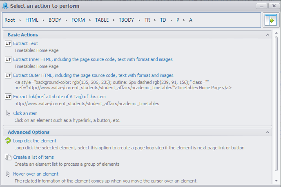
Task: Click the vertical scrollbar thumb
Action: coord(277,104)
